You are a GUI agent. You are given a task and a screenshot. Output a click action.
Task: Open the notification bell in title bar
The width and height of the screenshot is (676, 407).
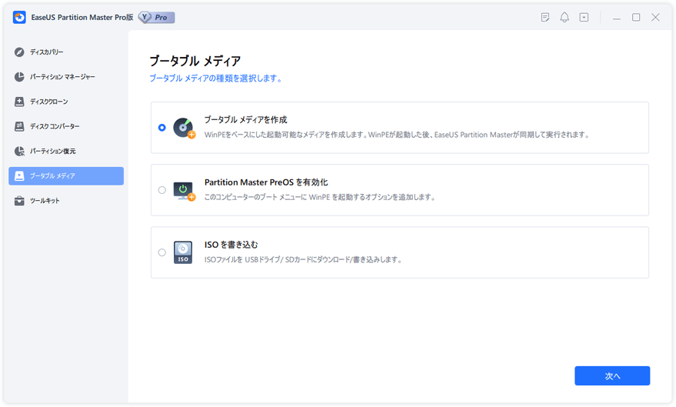(x=564, y=17)
